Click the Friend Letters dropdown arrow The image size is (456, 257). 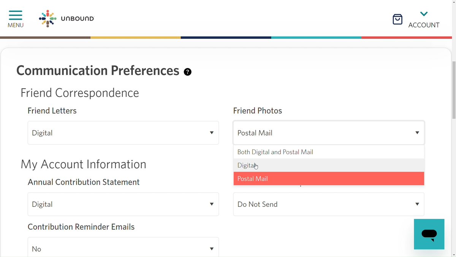pos(212,133)
